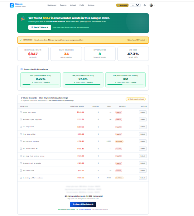Image resolution: width=194 pixels, height=216 pixels.
Task: Click the action button in dog harness reviews row
Action: click(x=143, y=141)
